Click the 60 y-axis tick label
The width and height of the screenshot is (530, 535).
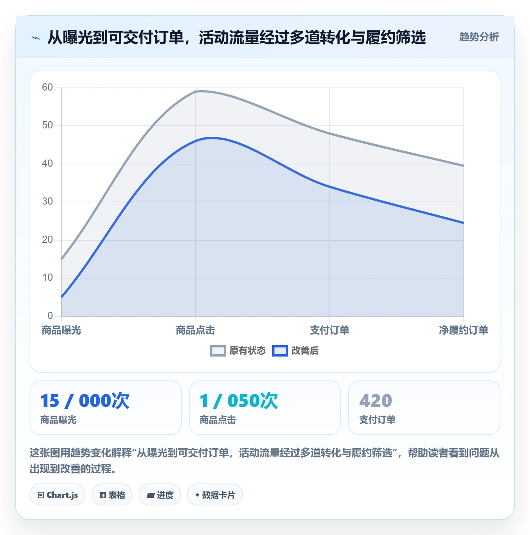[47, 88]
